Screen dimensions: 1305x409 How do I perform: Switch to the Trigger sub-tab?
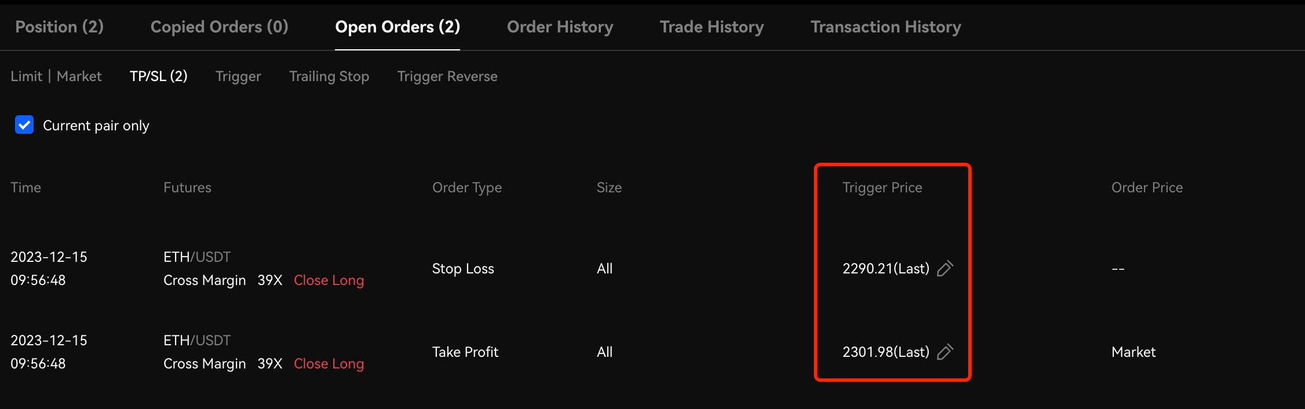pos(238,76)
